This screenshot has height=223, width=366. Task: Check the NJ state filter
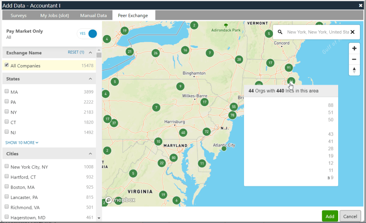(x=6, y=132)
